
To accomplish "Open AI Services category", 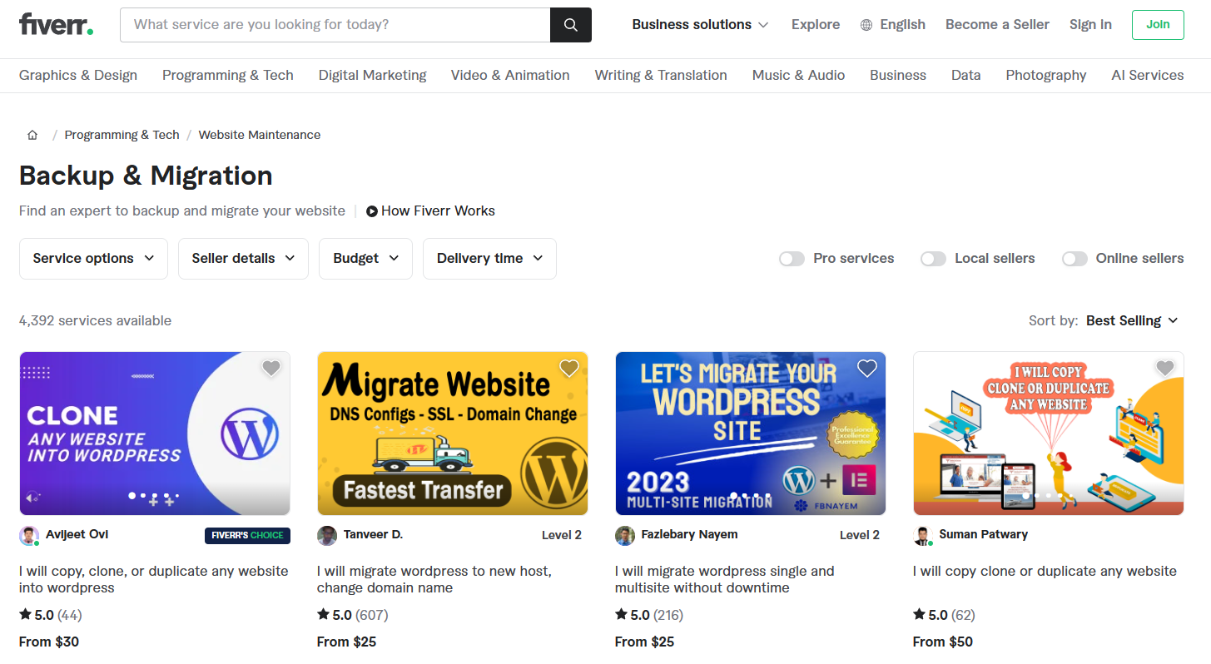I will click(x=1148, y=75).
